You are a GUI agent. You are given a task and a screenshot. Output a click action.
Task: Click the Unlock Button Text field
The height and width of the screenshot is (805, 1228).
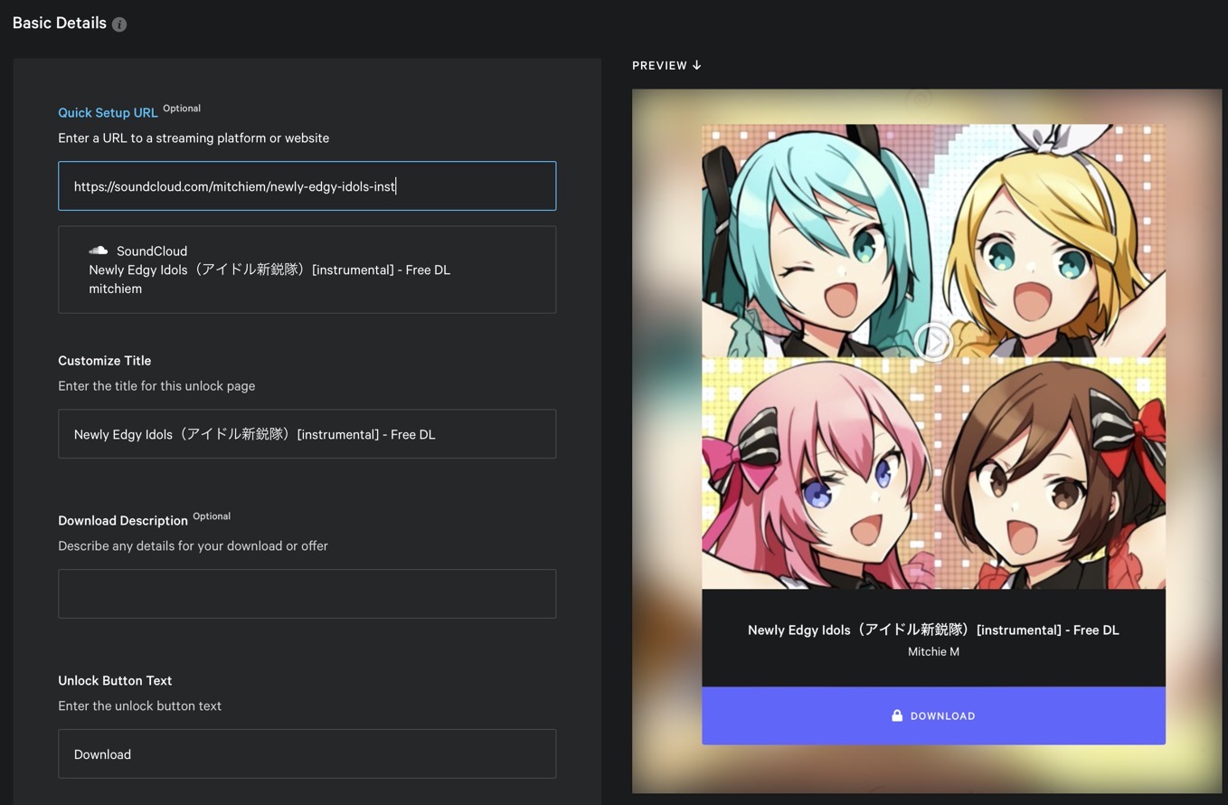point(307,754)
